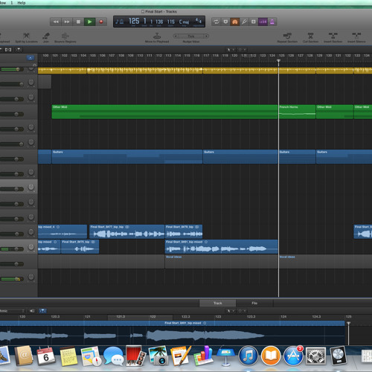Click the bar position 125 in the LCD
Viewport: 372px width, 372px height.
click(134, 22)
